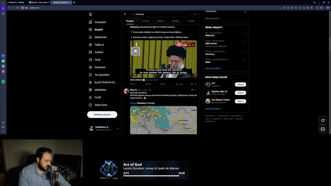The height and width of the screenshot is (186, 331).
Task: Like the ORTA DOĞU24 post
Action: [x=163, y=84]
